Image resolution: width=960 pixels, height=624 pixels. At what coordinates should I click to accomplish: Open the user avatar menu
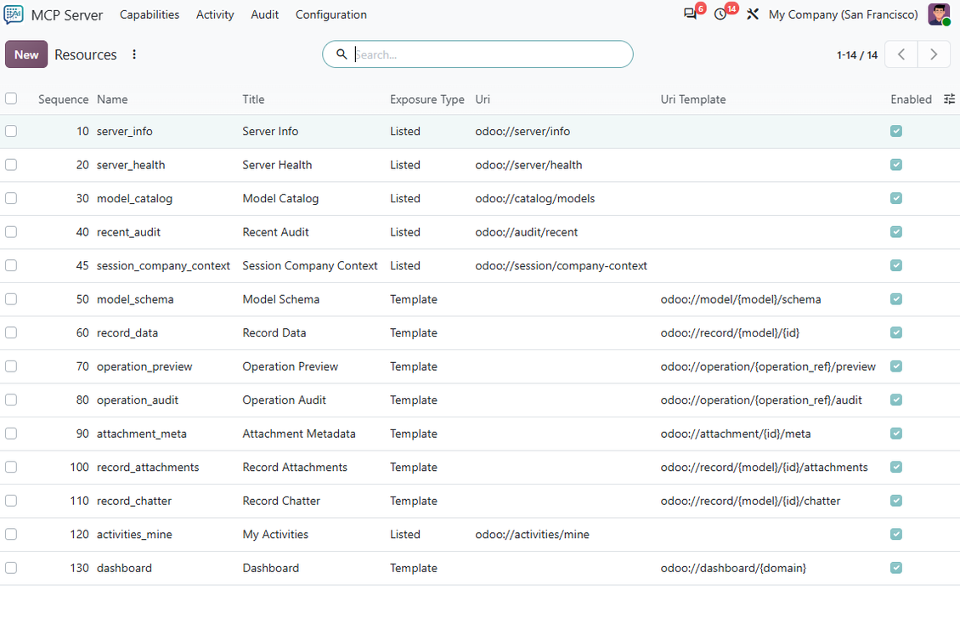pos(939,14)
